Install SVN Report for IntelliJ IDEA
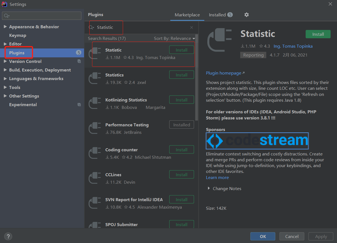Viewport: 337px width, 243px height. [182, 199]
